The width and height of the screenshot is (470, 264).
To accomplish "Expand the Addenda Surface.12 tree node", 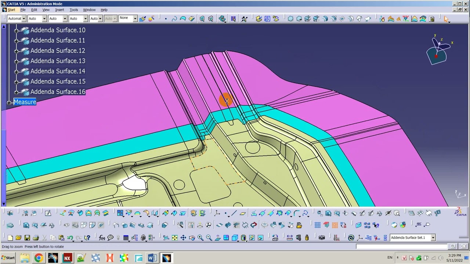I will click(x=15, y=51).
